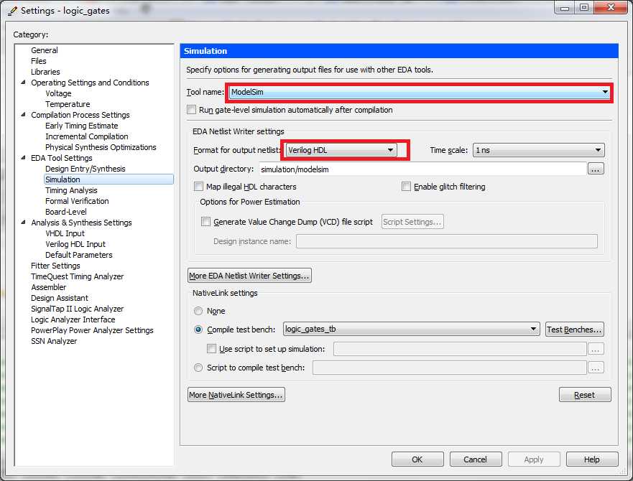Select Design Entry/Synthesis item

(x=86, y=169)
